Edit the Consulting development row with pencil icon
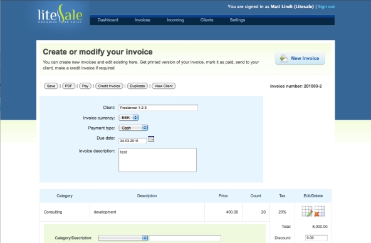 [x=307, y=211]
